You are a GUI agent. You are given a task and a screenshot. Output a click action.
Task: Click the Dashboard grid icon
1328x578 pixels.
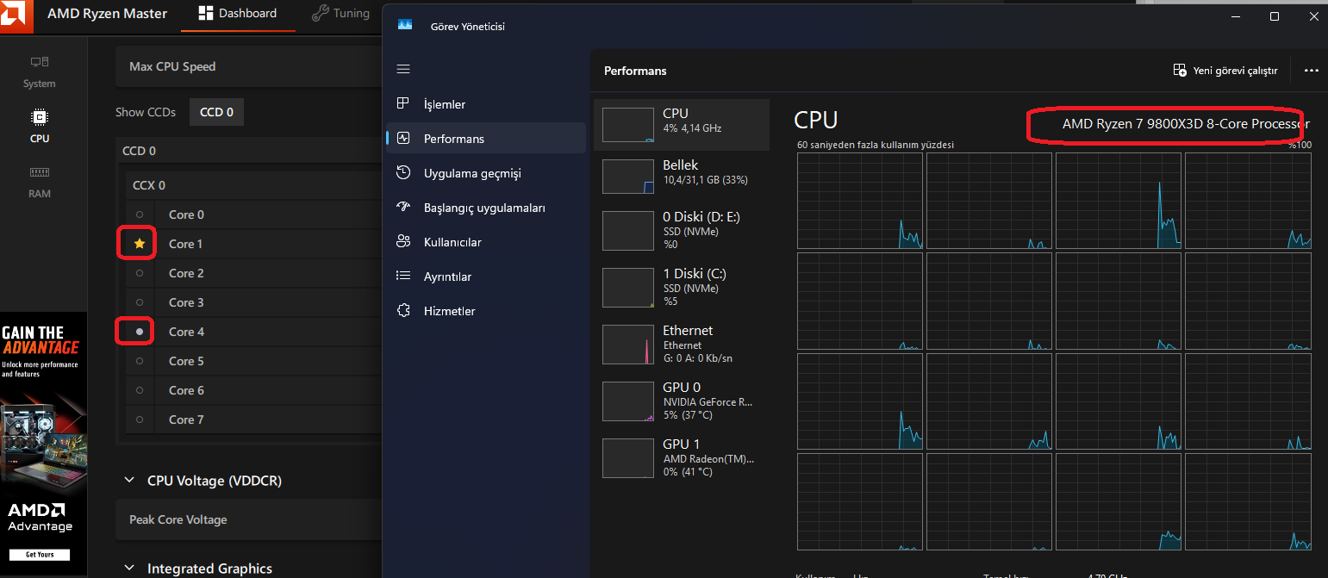[x=205, y=14]
